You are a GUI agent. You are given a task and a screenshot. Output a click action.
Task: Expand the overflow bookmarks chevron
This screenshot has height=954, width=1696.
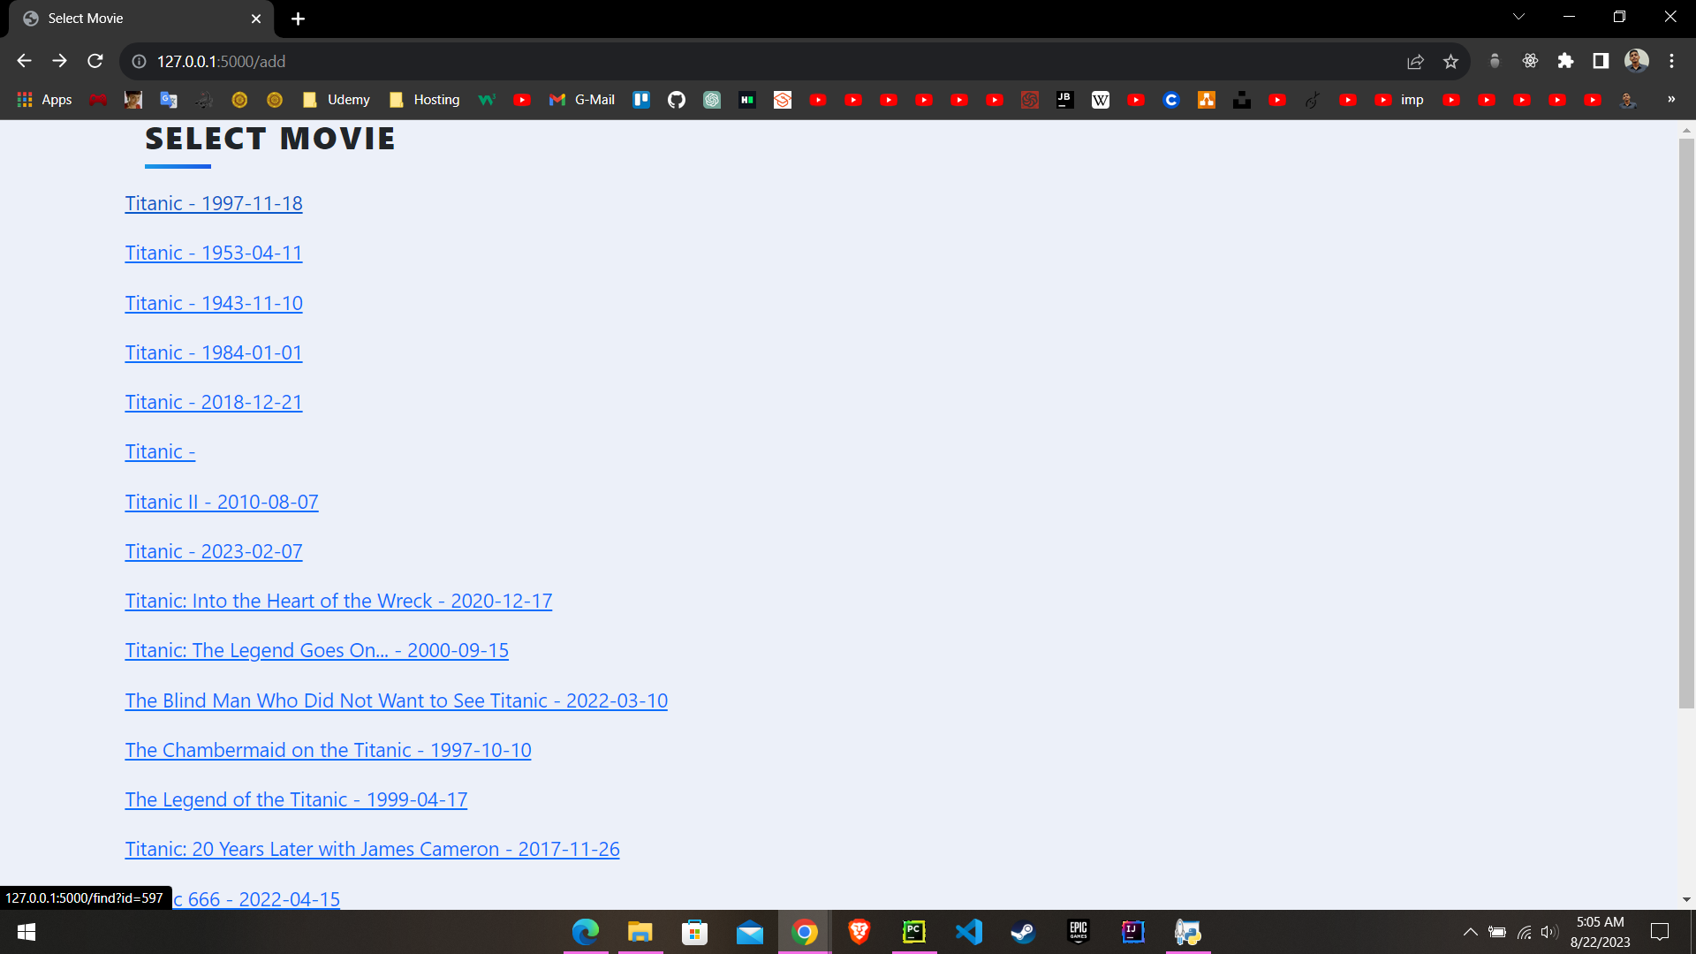pos(1671,100)
